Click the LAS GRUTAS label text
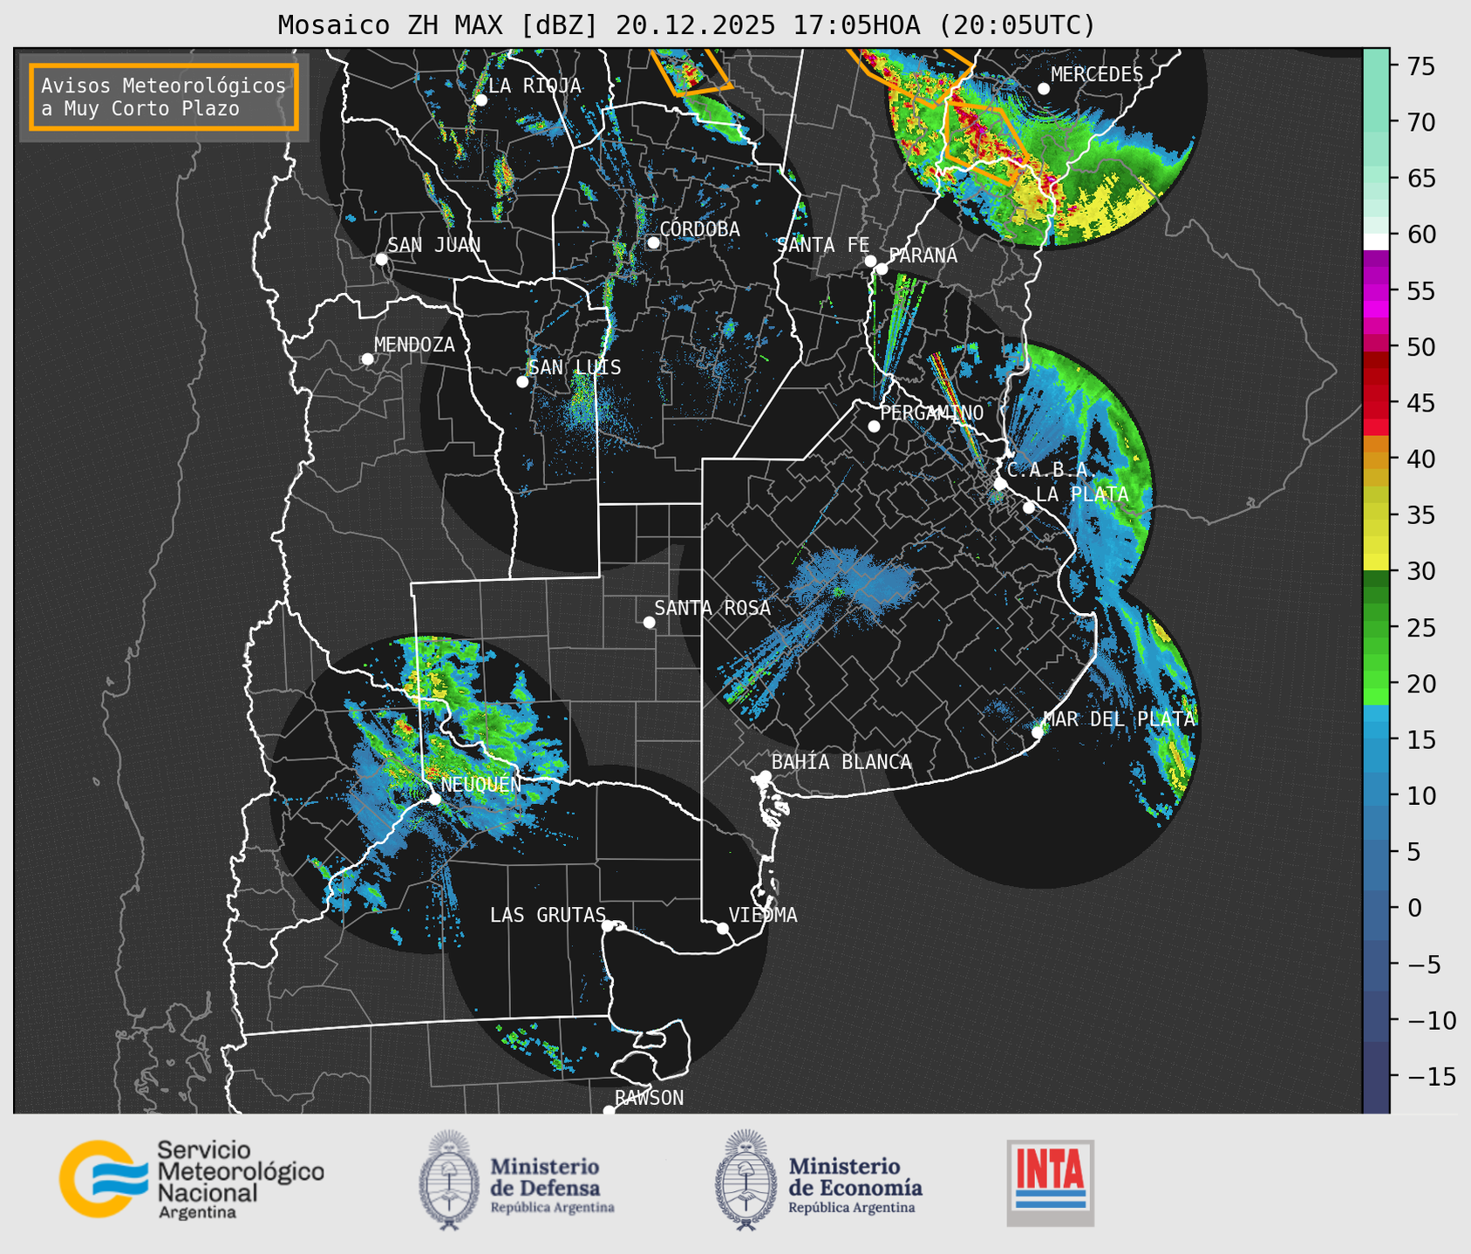1471x1254 pixels. (x=548, y=915)
